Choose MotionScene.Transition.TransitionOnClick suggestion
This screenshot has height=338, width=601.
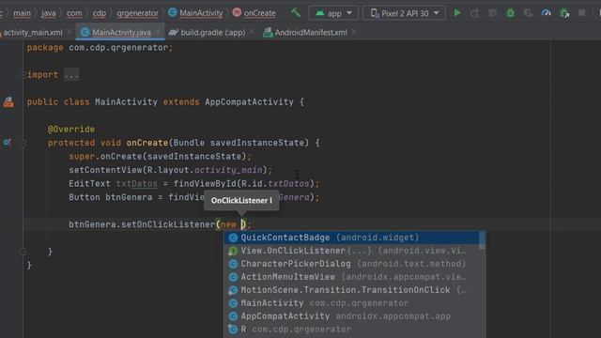(x=351, y=290)
